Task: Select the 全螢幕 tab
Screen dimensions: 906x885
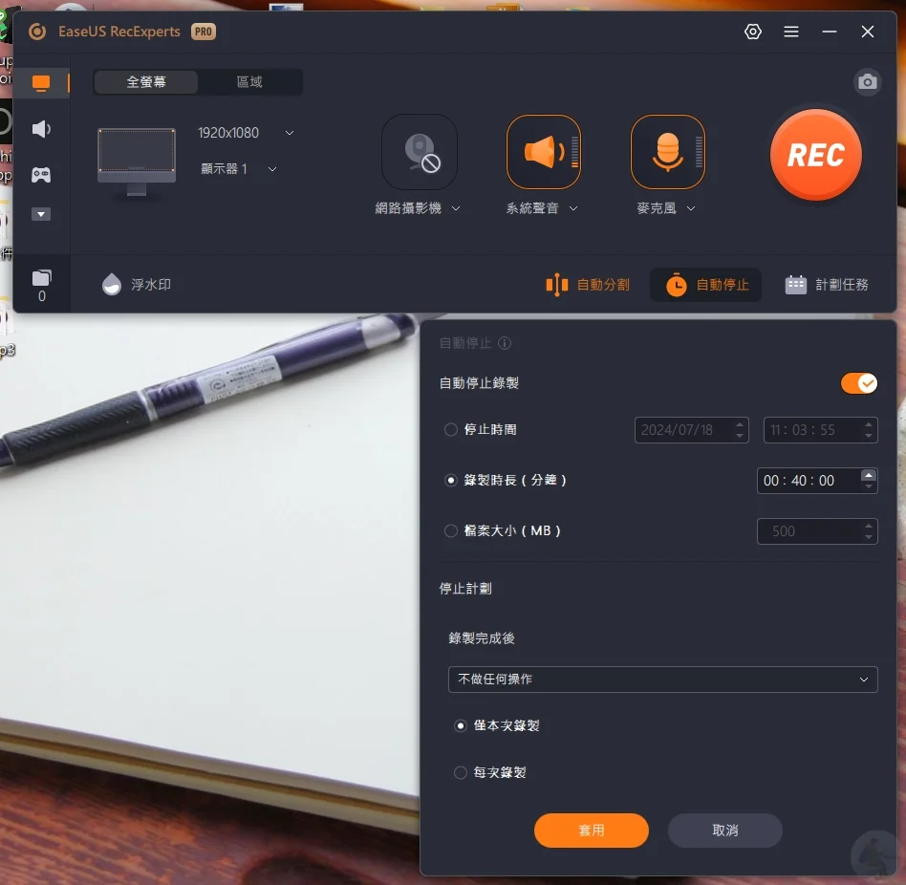Action: (146, 82)
